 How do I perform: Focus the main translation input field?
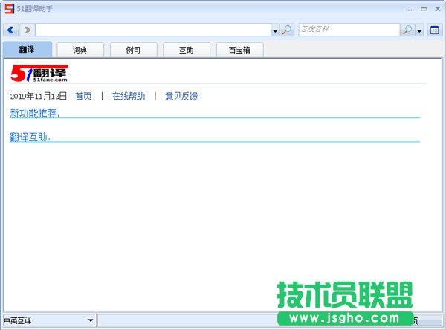pos(153,30)
